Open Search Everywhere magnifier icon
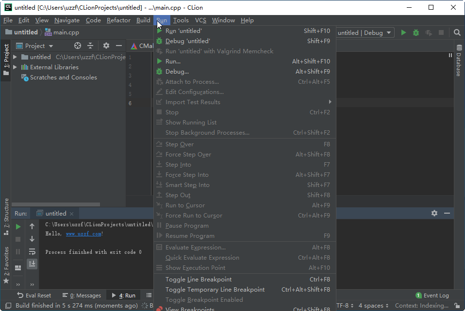Image resolution: width=465 pixels, height=311 pixels. pos(457,32)
